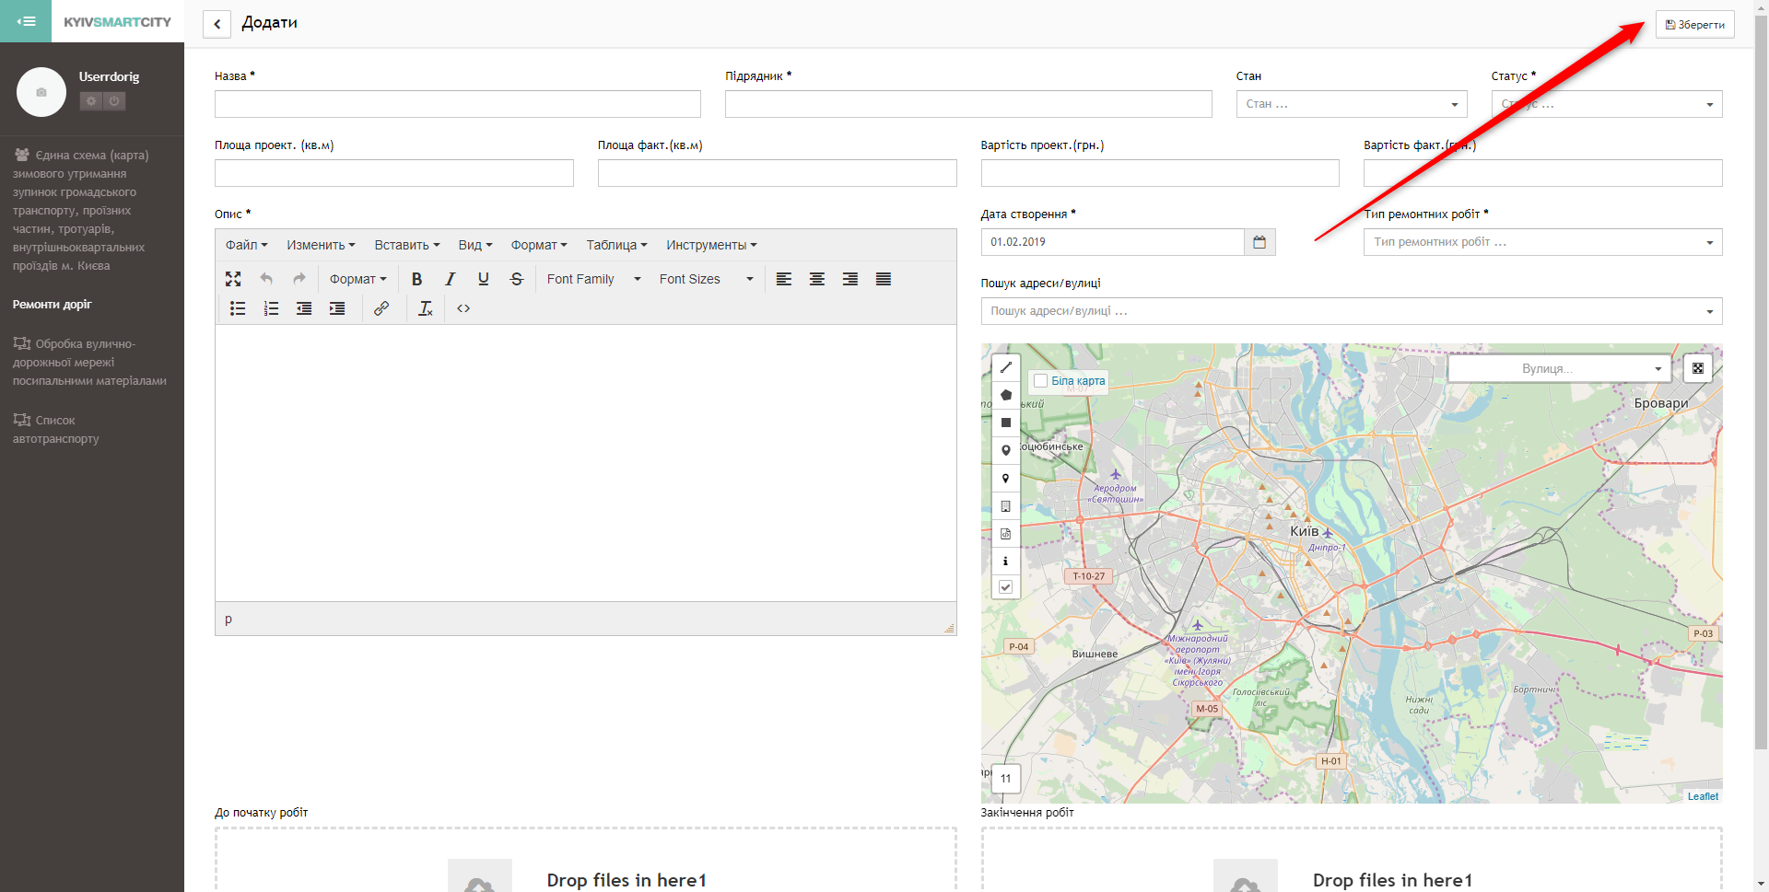
Task: Click the insert link icon
Action: coord(381,308)
